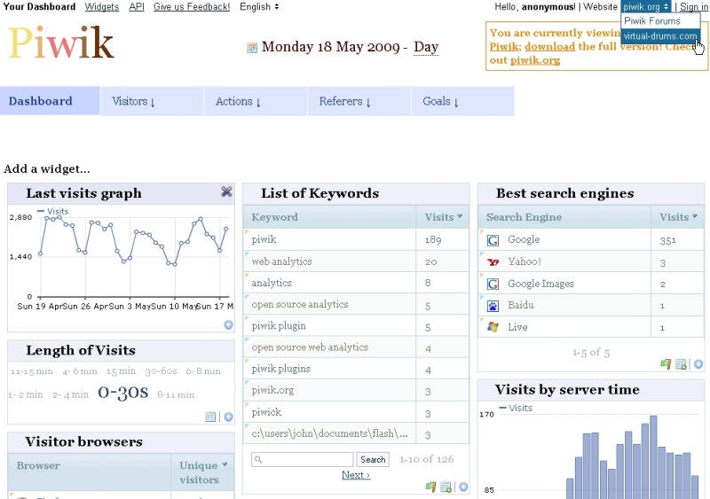This screenshot has width=710, height=499.
Task: Sort keywords by Visits column
Action: 442,217
